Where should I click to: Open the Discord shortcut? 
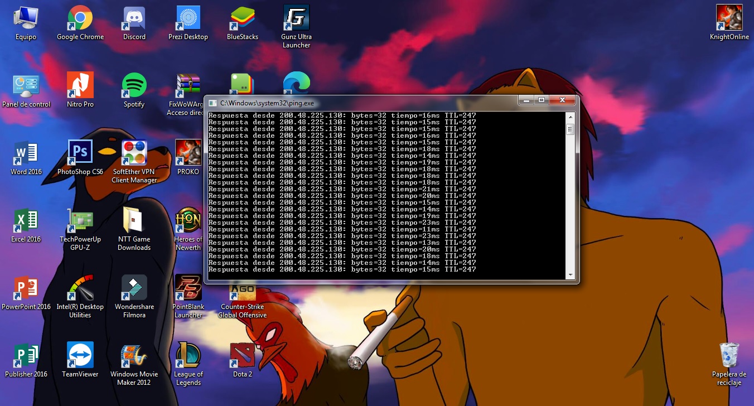pyautogui.click(x=134, y=23)
